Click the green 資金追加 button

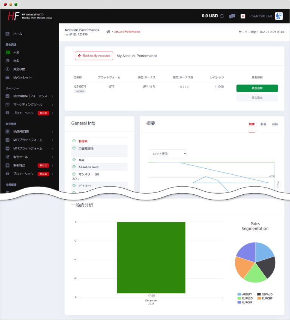pyautogui.click(x=257, y=88)
